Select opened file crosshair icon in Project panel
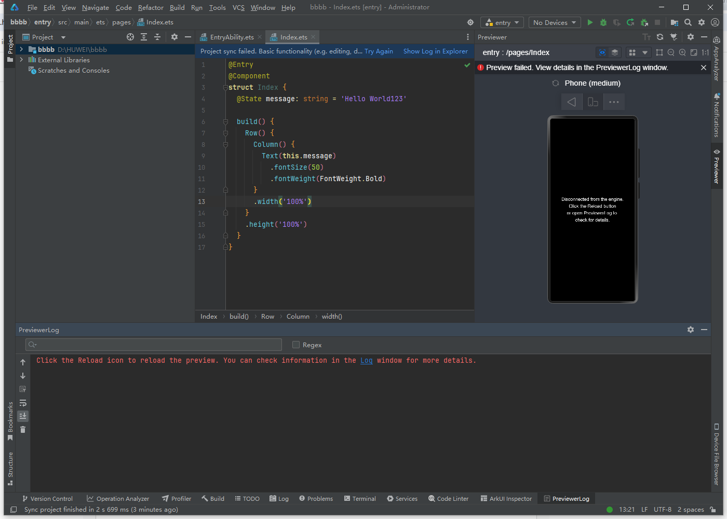This screenshot has height=519, width=727. point(130,37)
